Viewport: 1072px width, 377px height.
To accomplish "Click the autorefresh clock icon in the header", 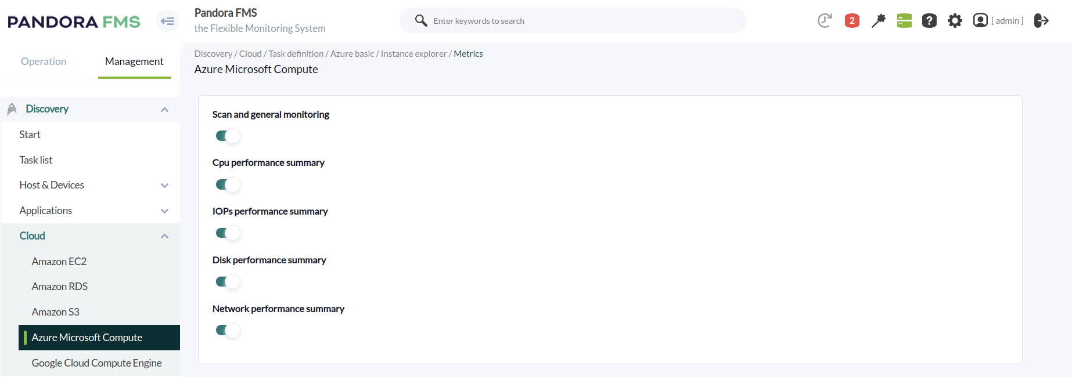I will click(x=825, y=21).
